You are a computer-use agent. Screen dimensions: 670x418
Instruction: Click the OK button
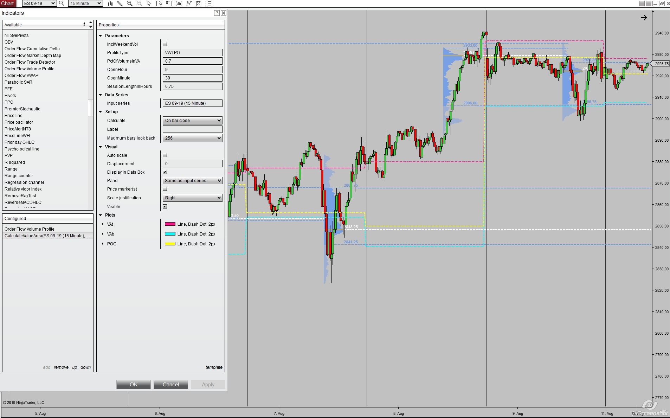(x=134, y=384)
